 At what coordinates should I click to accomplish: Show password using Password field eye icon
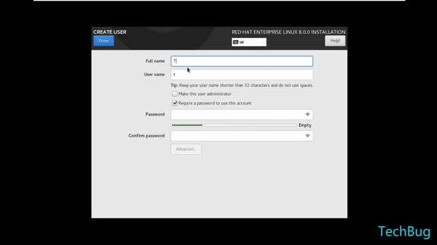pos(307,114)
